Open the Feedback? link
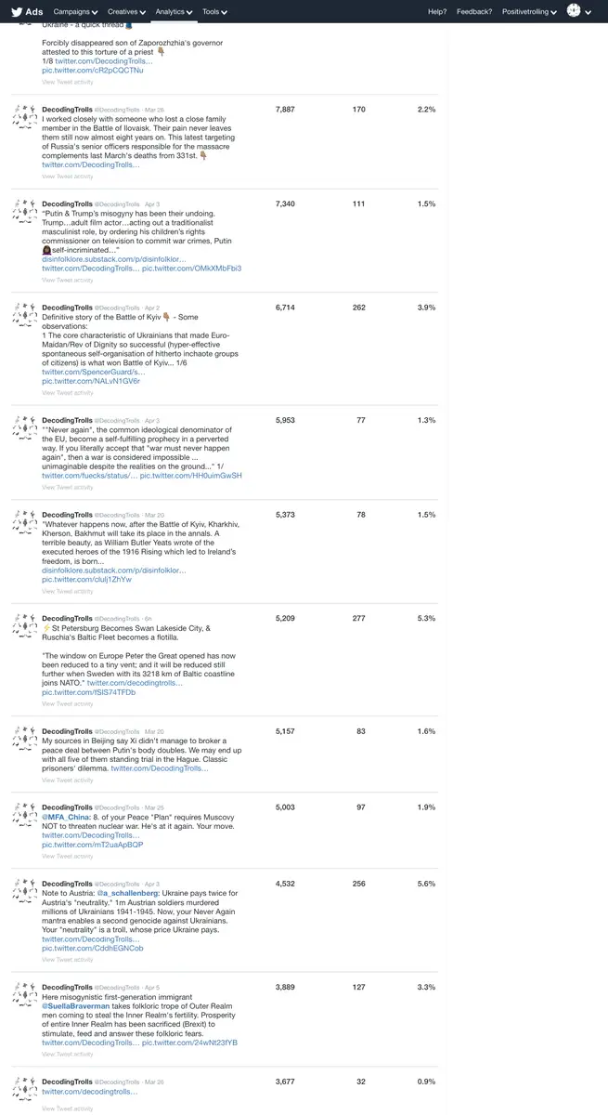Screen dimensions: 608x1115 (474, 12)
